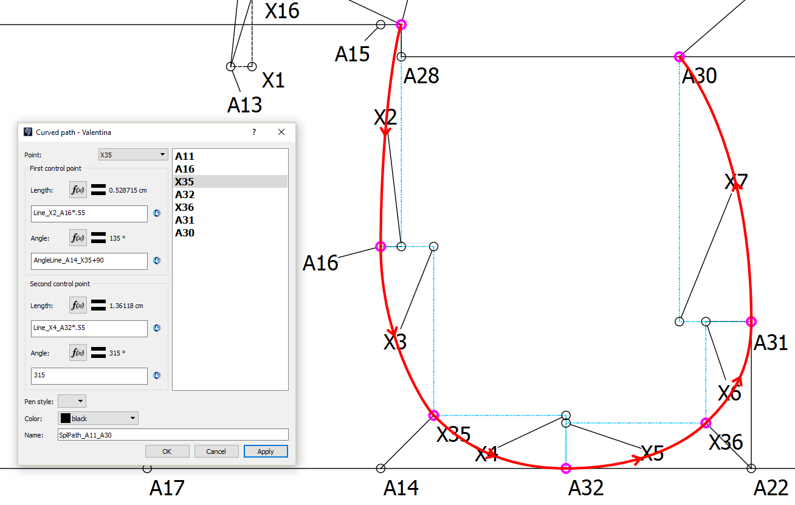Open formula editor for second control point angle
Image resolution: width=795 pixels, height=505 pixels.
pos(78,353)
